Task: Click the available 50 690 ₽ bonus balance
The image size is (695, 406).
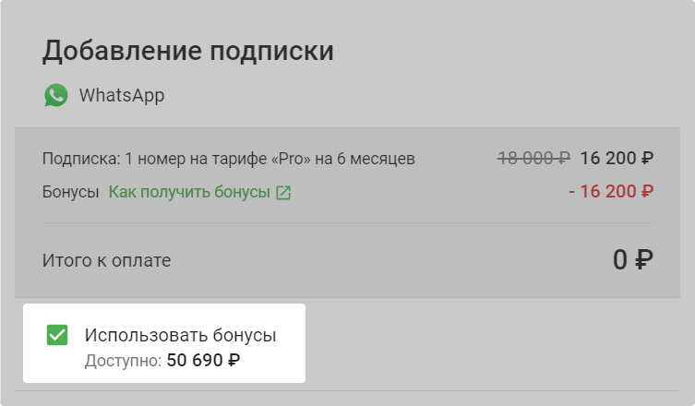Action: point(203,360)
